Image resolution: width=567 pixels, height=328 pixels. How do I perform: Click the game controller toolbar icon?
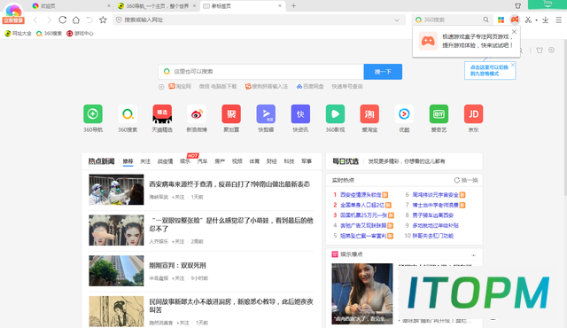(515, 20)
